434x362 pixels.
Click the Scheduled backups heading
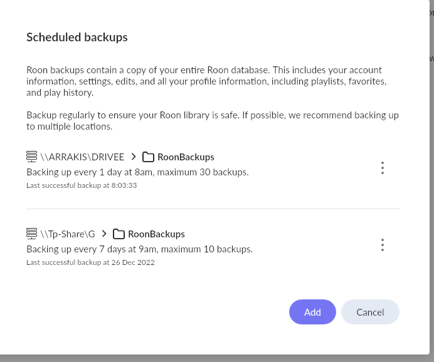point(77,38)
